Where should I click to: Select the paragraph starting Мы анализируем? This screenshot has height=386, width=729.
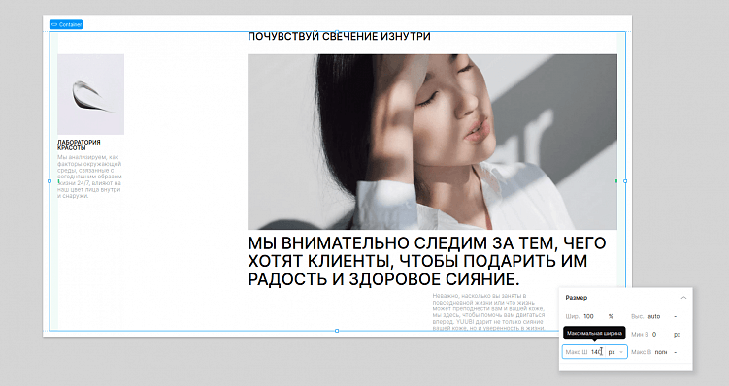(x=89, y=177)
